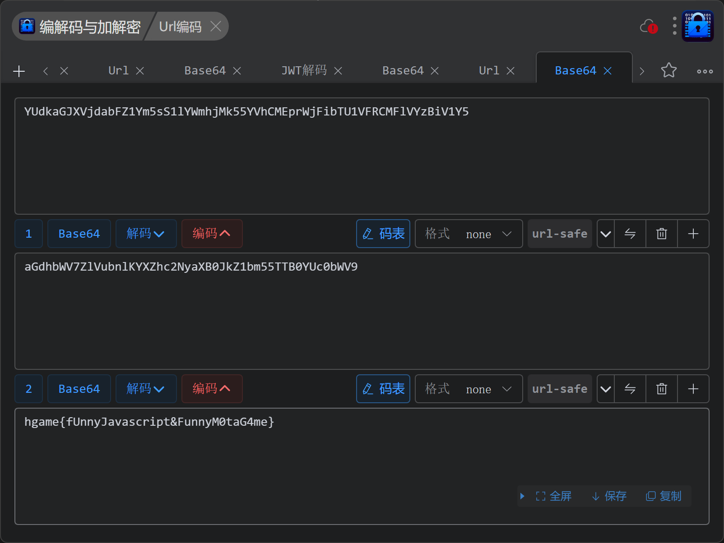Toggle the 码表 option in step 1
Viewport: 724px width, 543px height.
point(383,234)
